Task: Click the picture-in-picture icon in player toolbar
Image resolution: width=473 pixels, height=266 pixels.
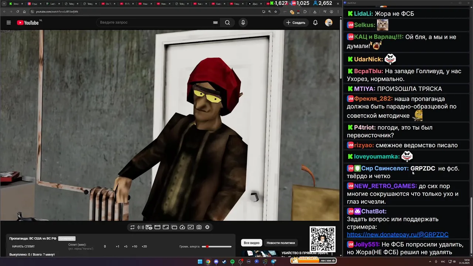Action: click(x=166, y=227)
